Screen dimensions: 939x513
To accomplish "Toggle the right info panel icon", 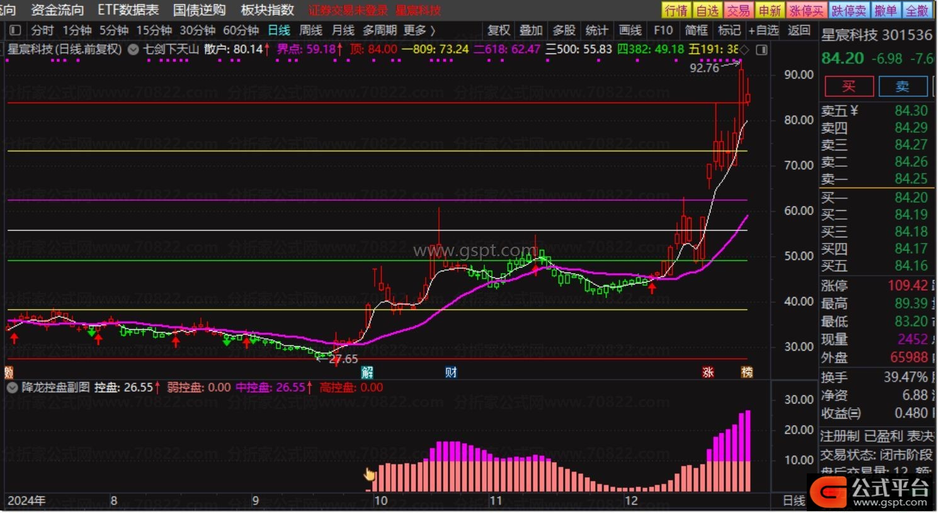I will (761, 50).
